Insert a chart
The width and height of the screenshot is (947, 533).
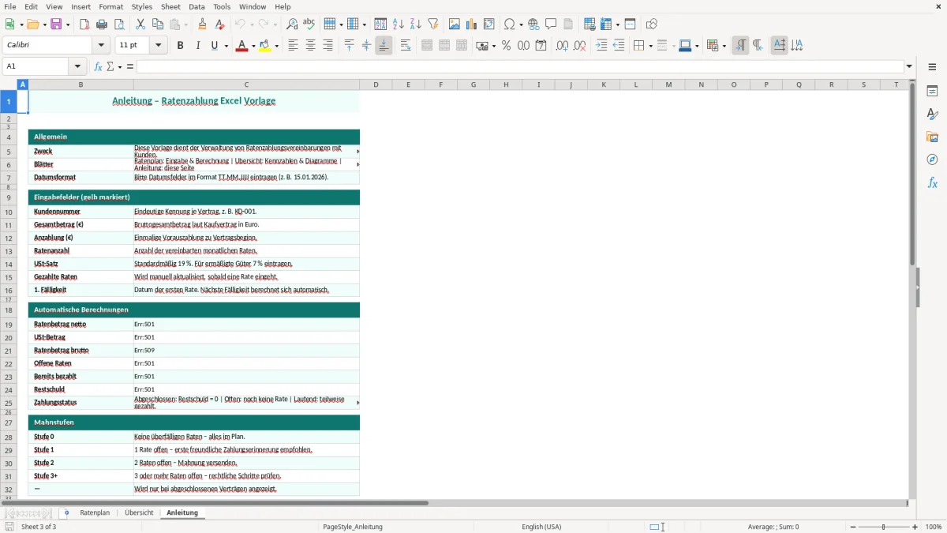472,24
